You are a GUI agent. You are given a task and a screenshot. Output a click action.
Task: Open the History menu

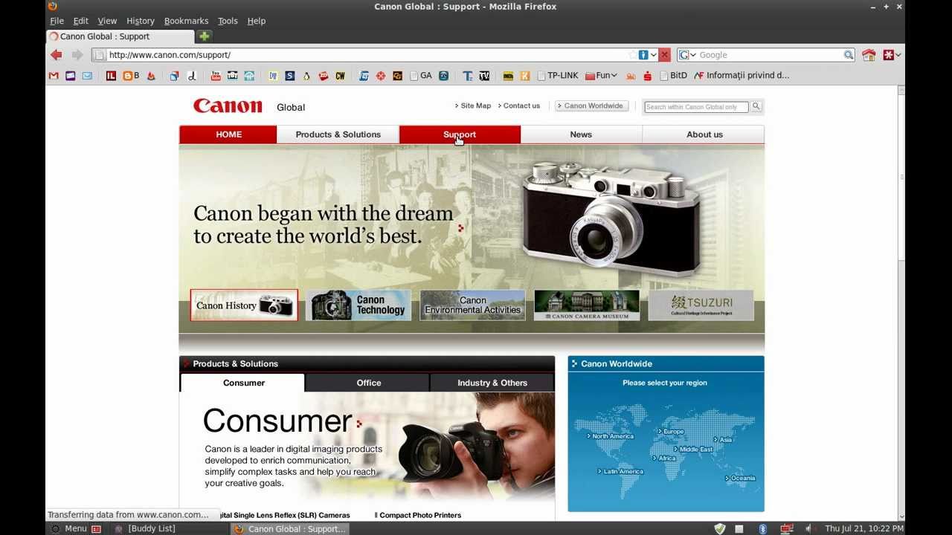(140, 21)
